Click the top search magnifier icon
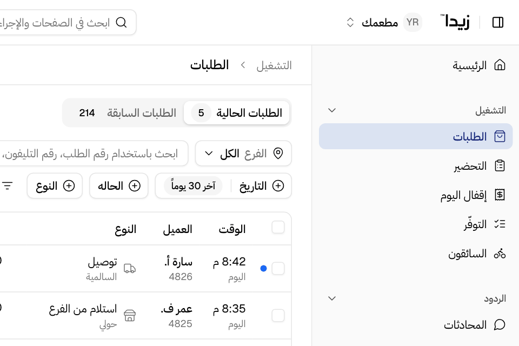This screenshot has height=346, width=519. 121,23
